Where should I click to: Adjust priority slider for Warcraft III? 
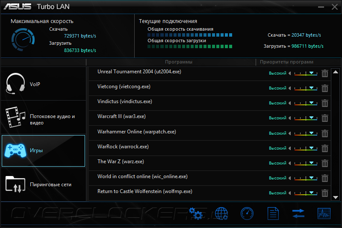point(306,118)
